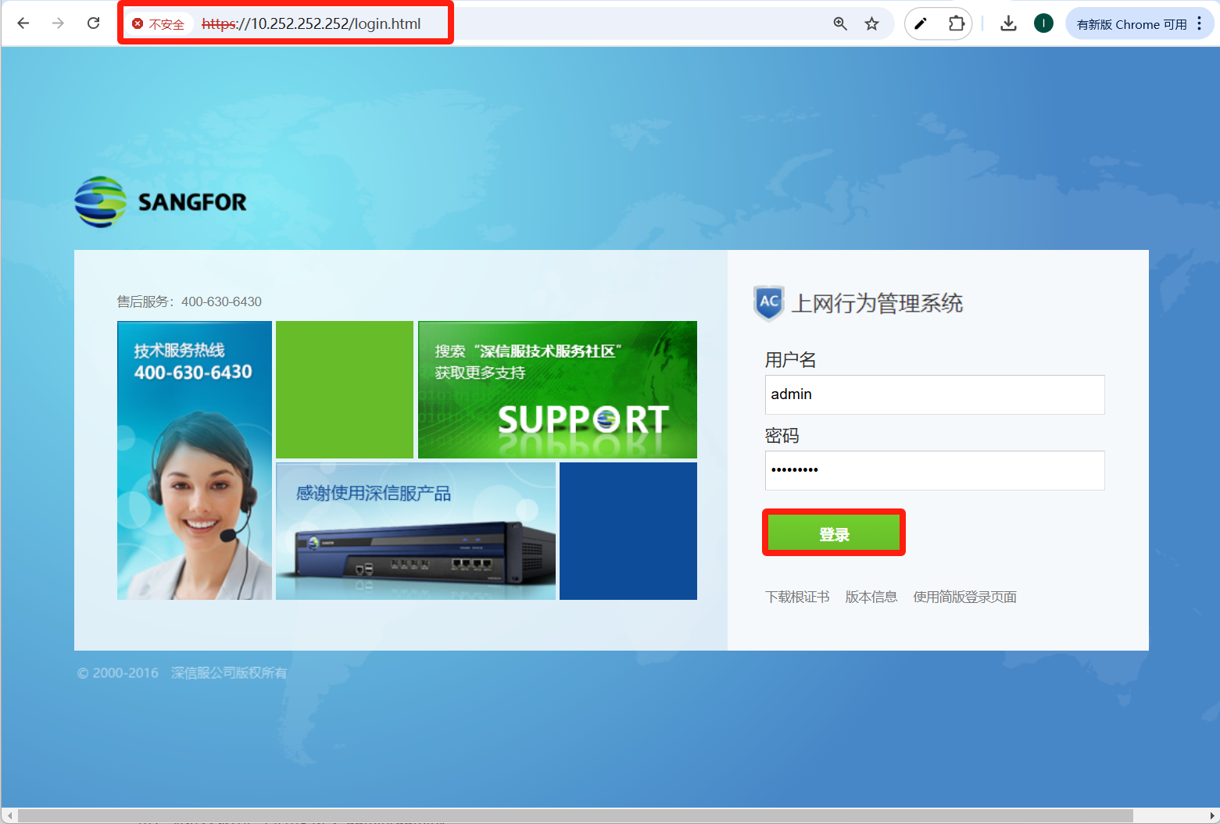
Task: Click the 不安全 security warning badge
Action: [x=159, y=24]
